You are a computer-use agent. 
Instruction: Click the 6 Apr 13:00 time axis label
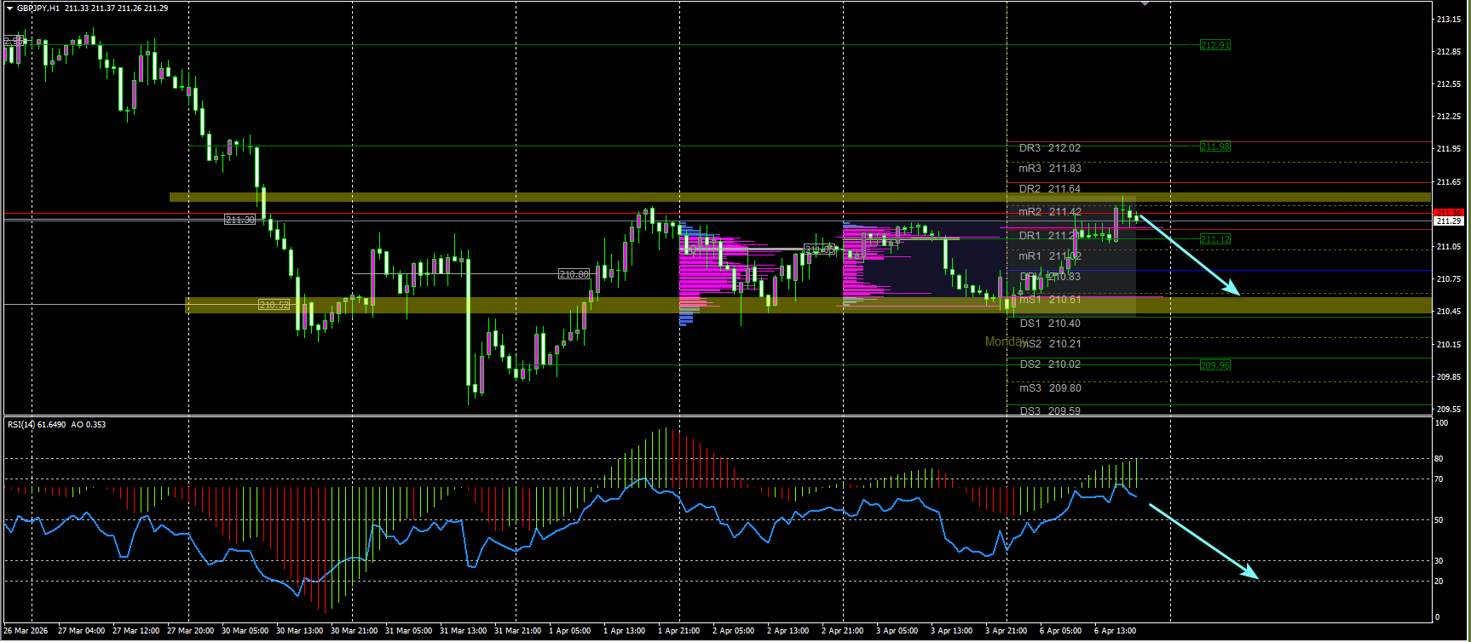tap(1115, 631)
